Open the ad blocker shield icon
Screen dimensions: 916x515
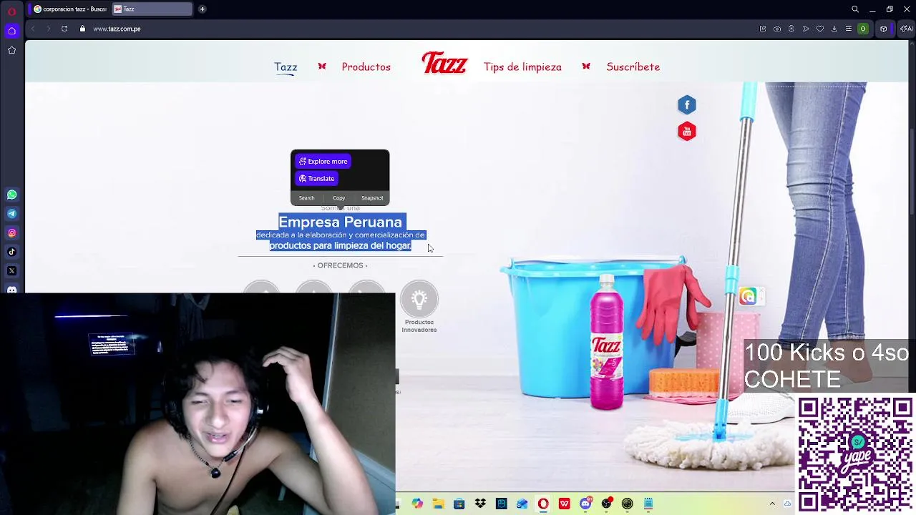coord(791,29)
